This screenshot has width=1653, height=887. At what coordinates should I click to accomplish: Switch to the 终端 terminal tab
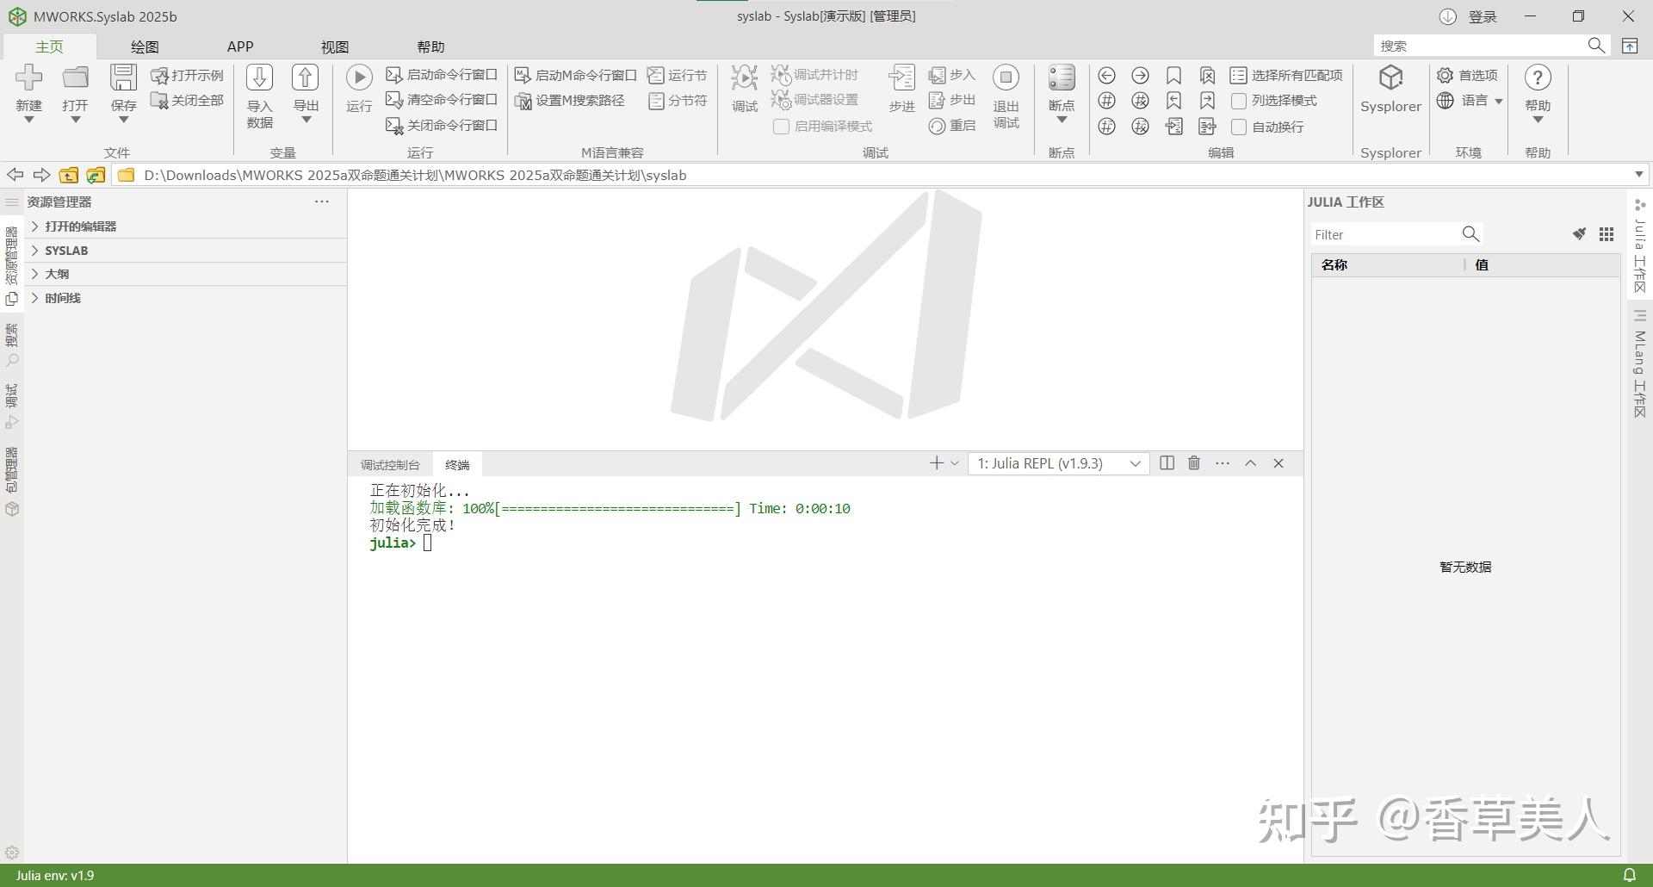457,465
